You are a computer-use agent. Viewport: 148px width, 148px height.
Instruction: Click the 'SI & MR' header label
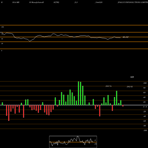[16, 2]
